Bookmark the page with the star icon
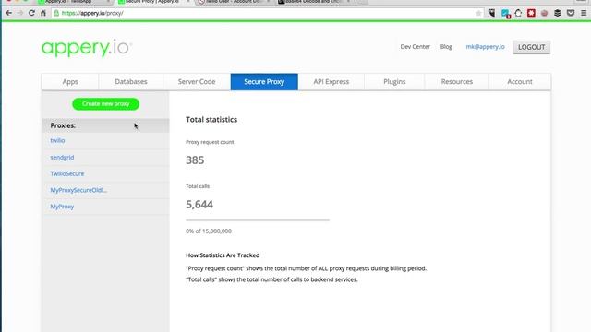The image size is (591, 332). coord(478,13)
